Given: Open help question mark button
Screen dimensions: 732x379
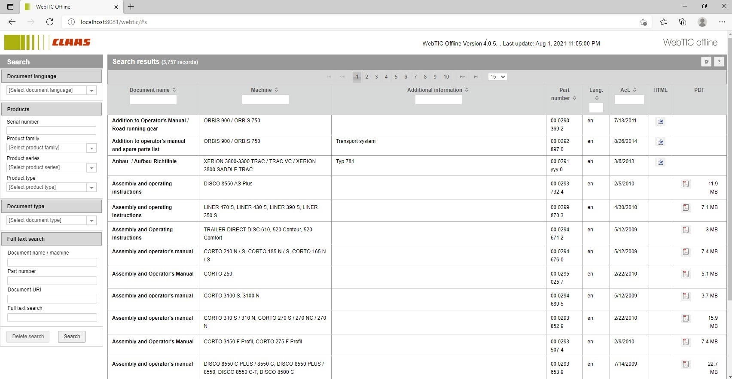Looking at the screenshot, I should coord(719,62).
